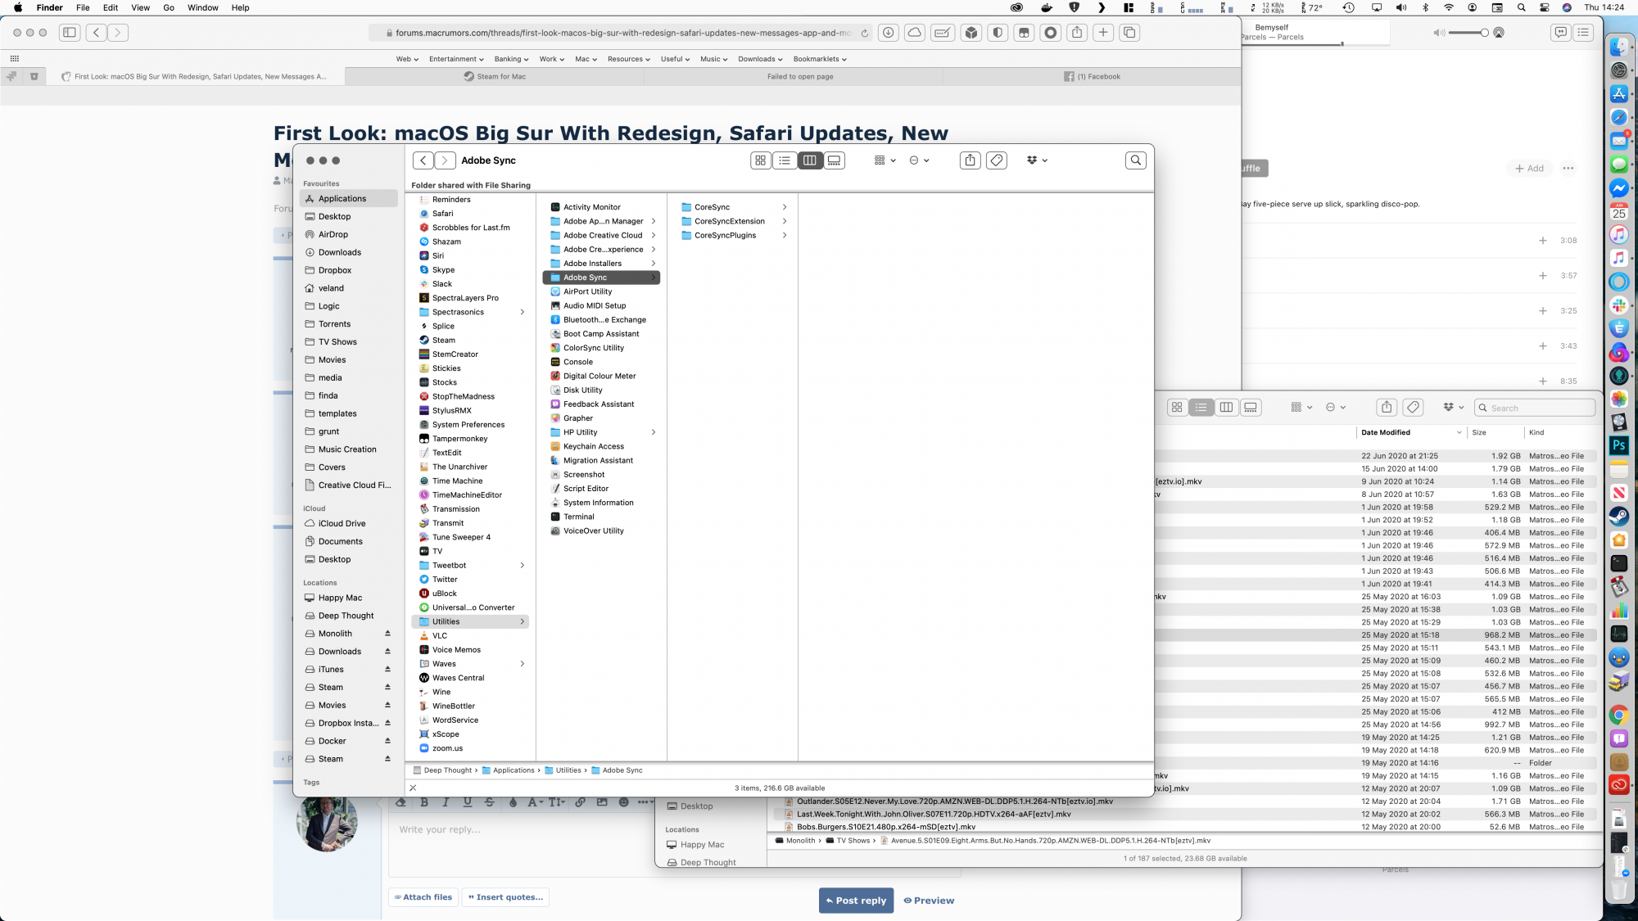This screenshot has width=1638, height=921.
Task: Select Applications in the Finder sidebar
Action: (349, 199)
